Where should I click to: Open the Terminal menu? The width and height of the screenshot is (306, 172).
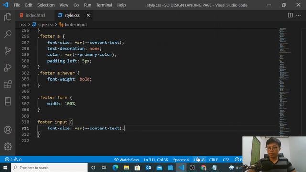[x=104, y=5]
